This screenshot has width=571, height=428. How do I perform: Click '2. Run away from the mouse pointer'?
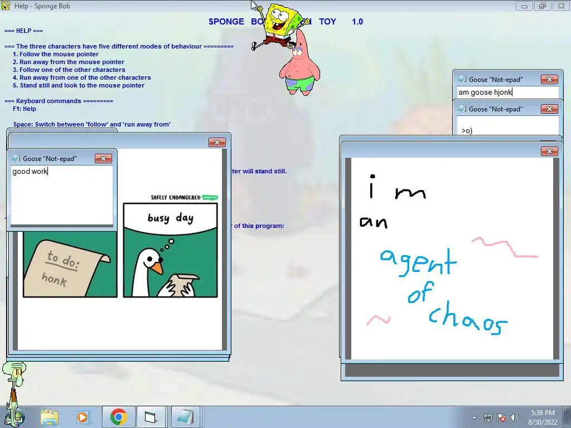pyautogui.click(x=69, y=62)
